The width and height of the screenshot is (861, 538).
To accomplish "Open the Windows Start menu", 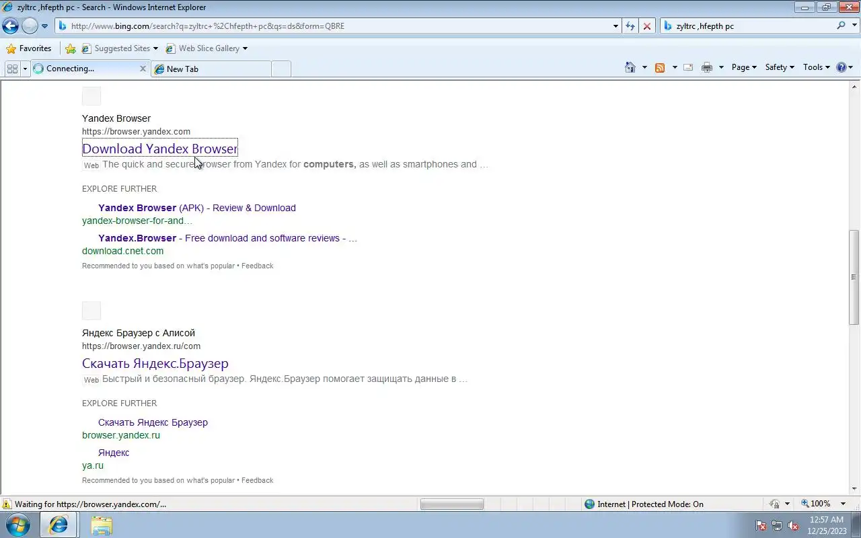I will [17, 525].
